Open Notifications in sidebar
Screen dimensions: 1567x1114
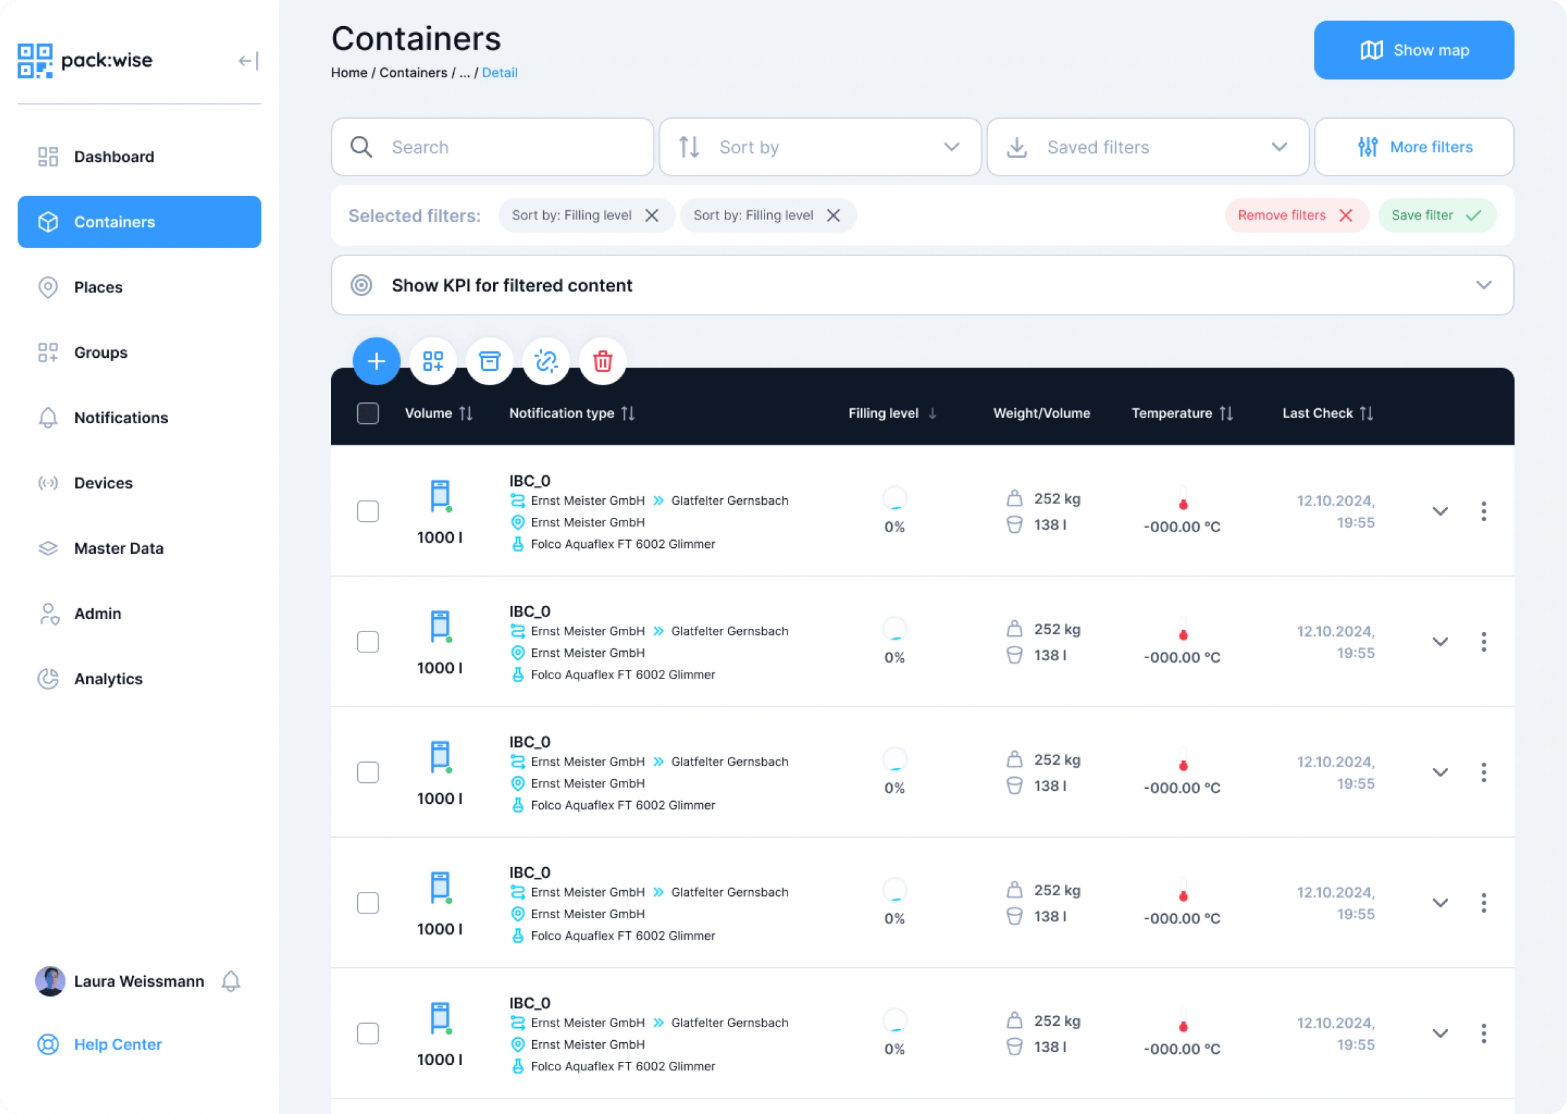(x=139, y=418)
